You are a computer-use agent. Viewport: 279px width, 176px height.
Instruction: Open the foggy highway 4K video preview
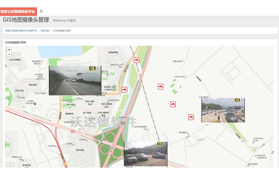click(x=75, y=81)
